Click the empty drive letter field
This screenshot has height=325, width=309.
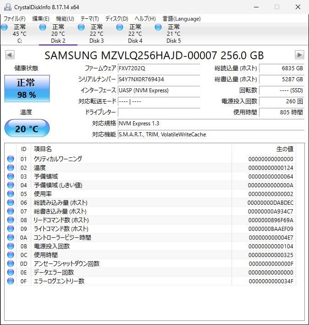(x=159, y=112)
